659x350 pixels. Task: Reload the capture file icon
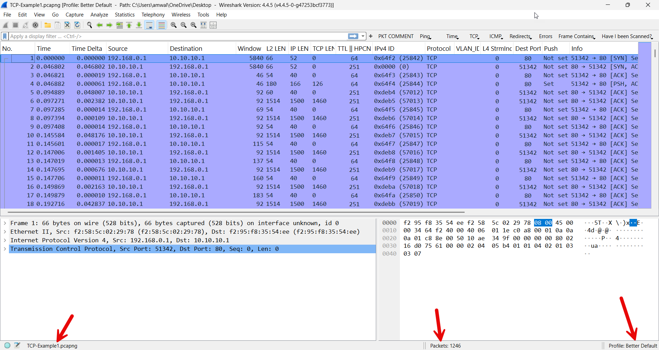[77, 25]
